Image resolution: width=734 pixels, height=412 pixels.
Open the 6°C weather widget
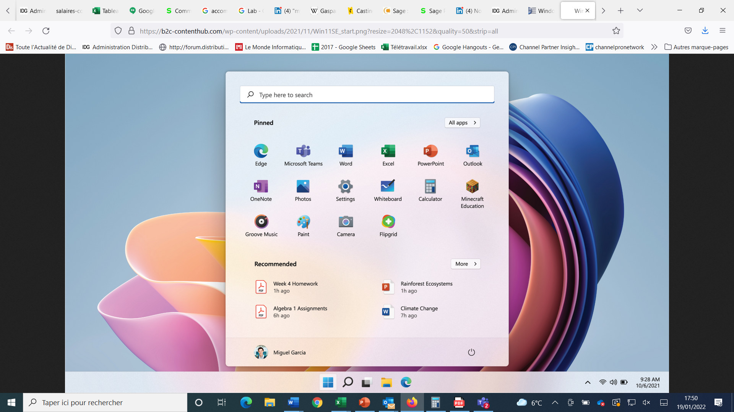[x=529, y=402]
